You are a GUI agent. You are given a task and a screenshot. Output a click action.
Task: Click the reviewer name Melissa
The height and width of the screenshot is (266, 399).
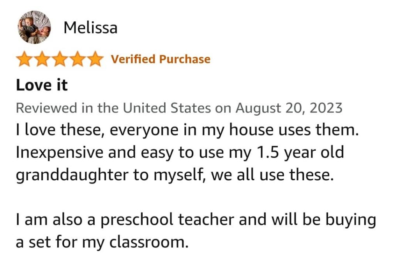pos(90,28)
